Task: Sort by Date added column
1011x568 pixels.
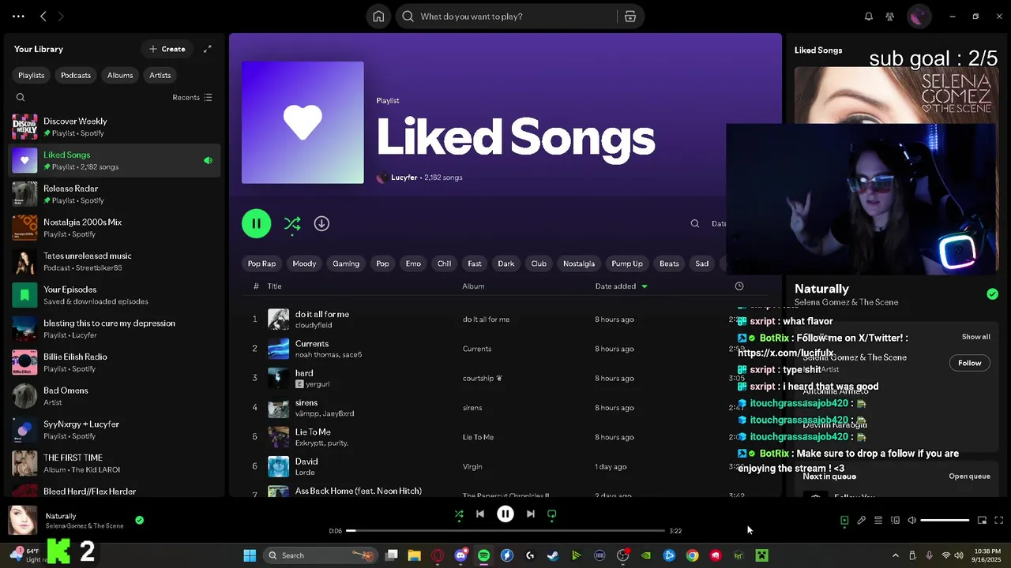Action: click(x=621, y=286)
